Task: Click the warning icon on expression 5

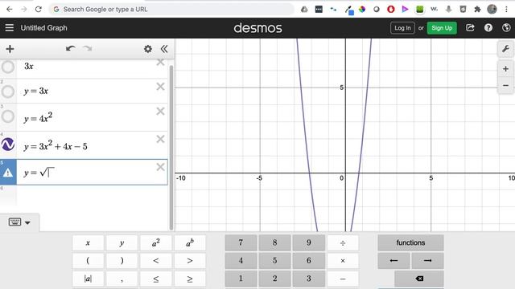Action: coord(8,173)
